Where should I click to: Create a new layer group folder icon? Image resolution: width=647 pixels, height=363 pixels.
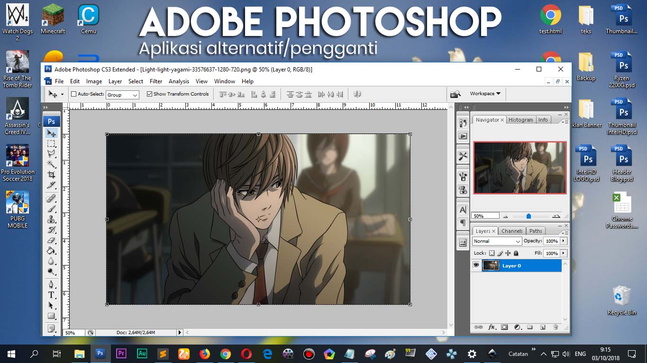click(530, 327)
